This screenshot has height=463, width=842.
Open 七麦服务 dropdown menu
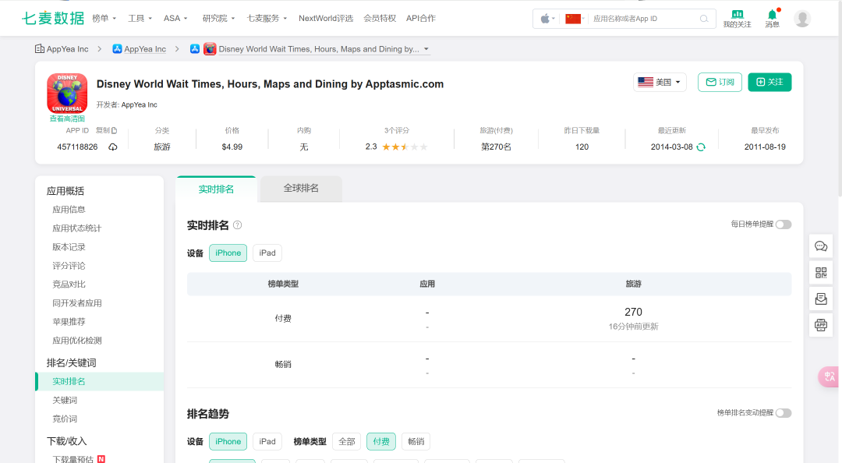[267, 18]
